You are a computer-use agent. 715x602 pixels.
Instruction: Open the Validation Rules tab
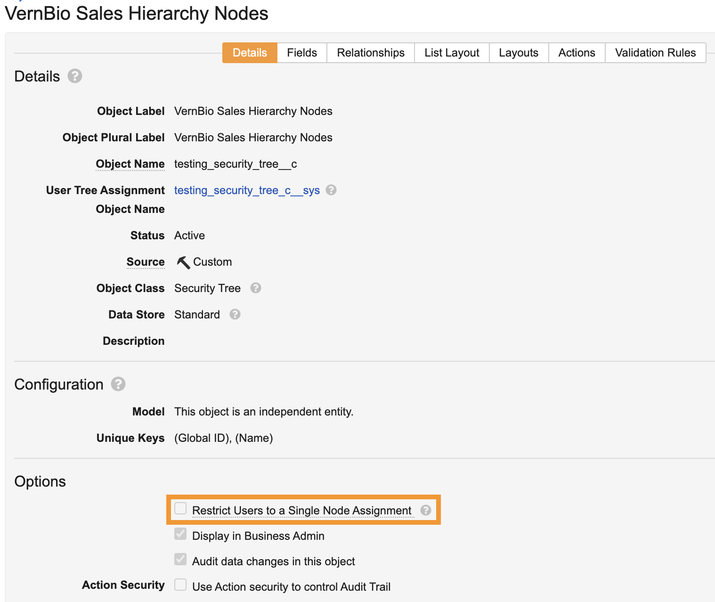(655, 53)
